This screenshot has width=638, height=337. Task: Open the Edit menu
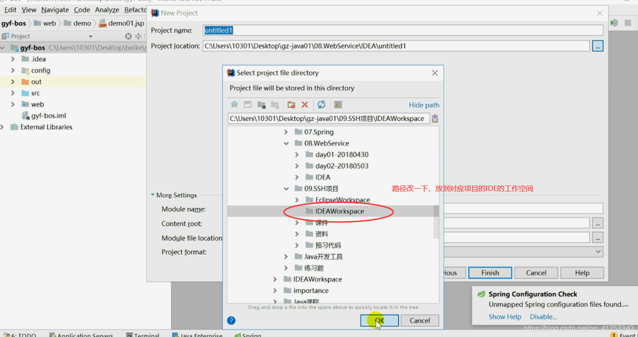(10, 9)
